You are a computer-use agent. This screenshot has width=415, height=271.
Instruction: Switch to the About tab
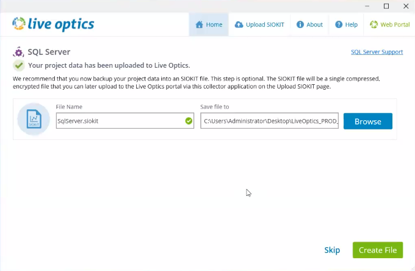(309, 25)
